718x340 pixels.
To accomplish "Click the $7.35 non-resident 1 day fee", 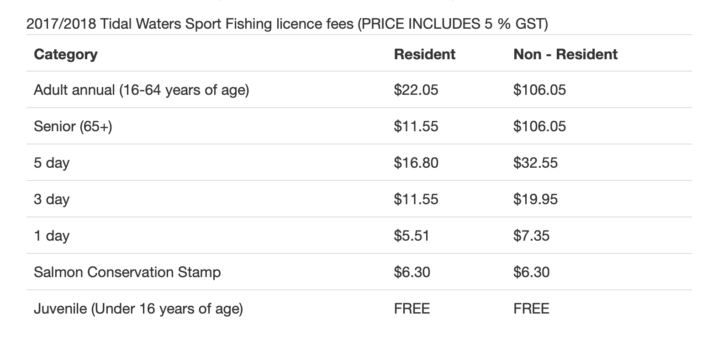I will click(x=531, y=236).
